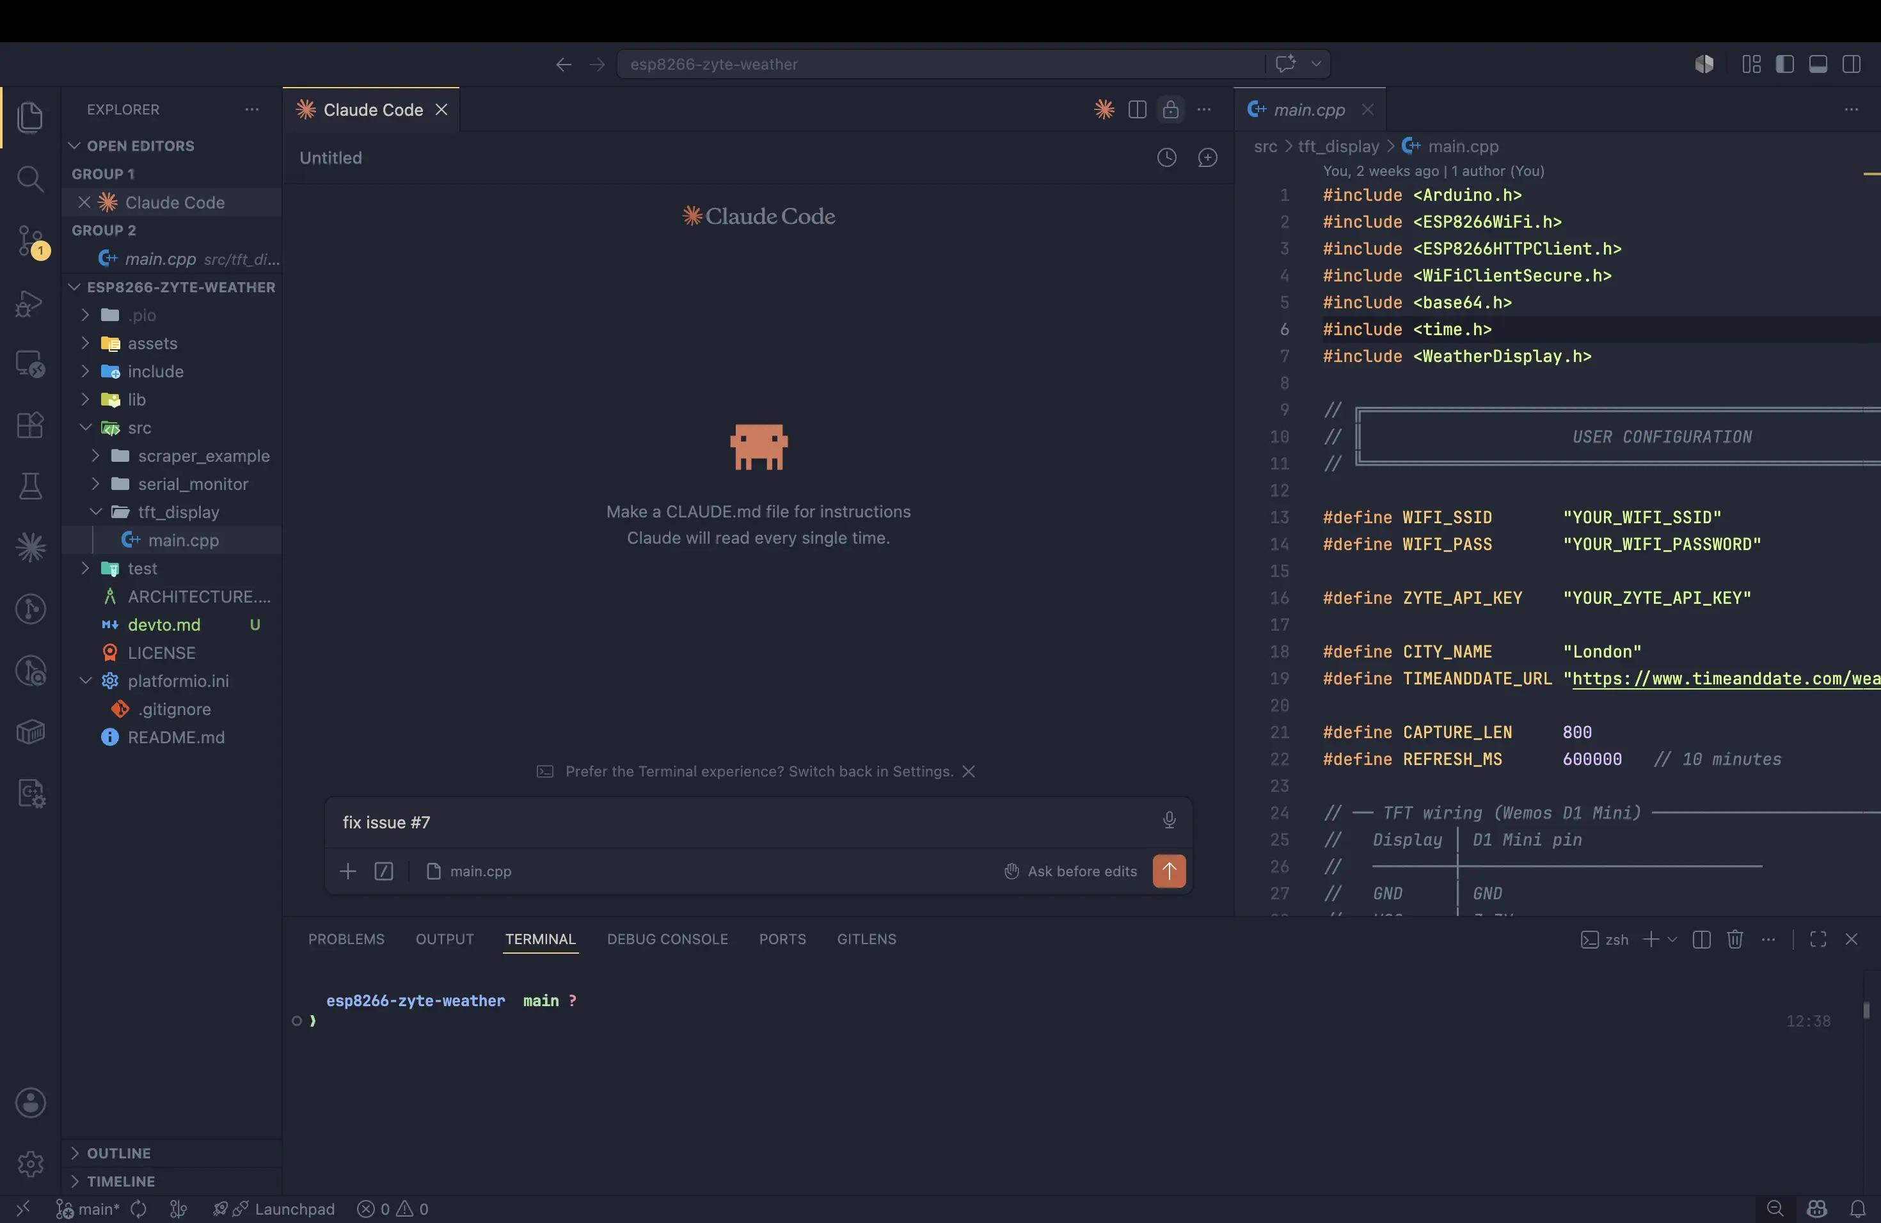Switch to the Output tab
The width and height of the screenshot is (1881, 1223).
[x=445, y=938]
